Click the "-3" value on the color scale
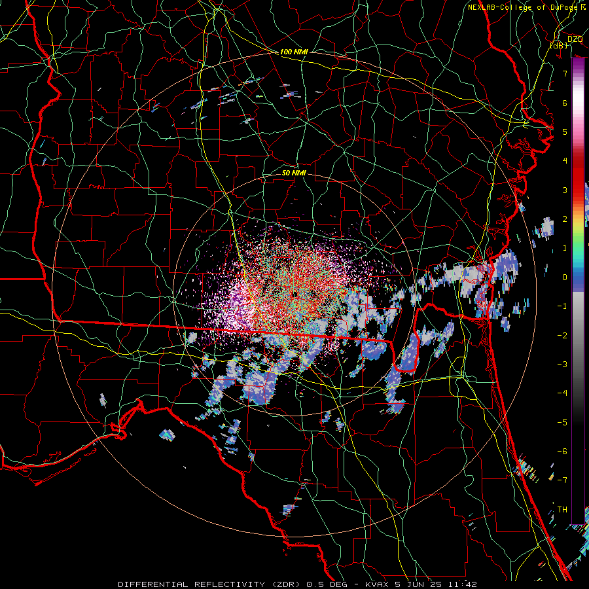Screen dimensions: 589x589 (562, 365)
